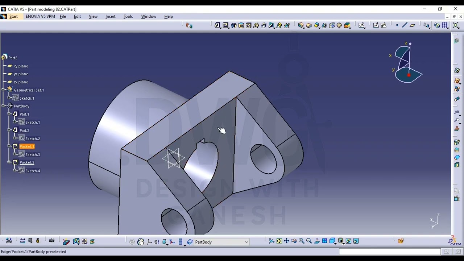Select the Thickness tool icon
This screenshot has height=261, width=464.
(332, 25)
